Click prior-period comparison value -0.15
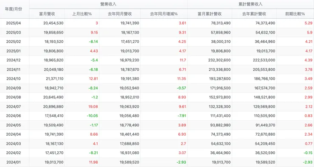Viewport: 314px width, 167px height. click(x=308, y=153)
